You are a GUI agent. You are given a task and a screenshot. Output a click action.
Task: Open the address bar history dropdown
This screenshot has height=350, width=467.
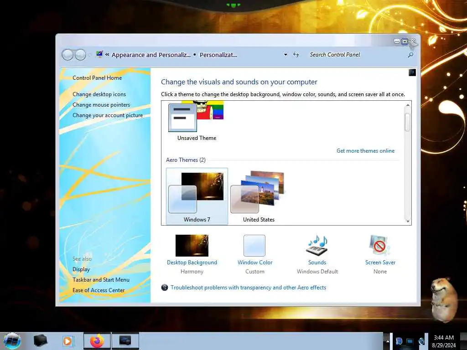pyautogui.click(x=285, y=55)
